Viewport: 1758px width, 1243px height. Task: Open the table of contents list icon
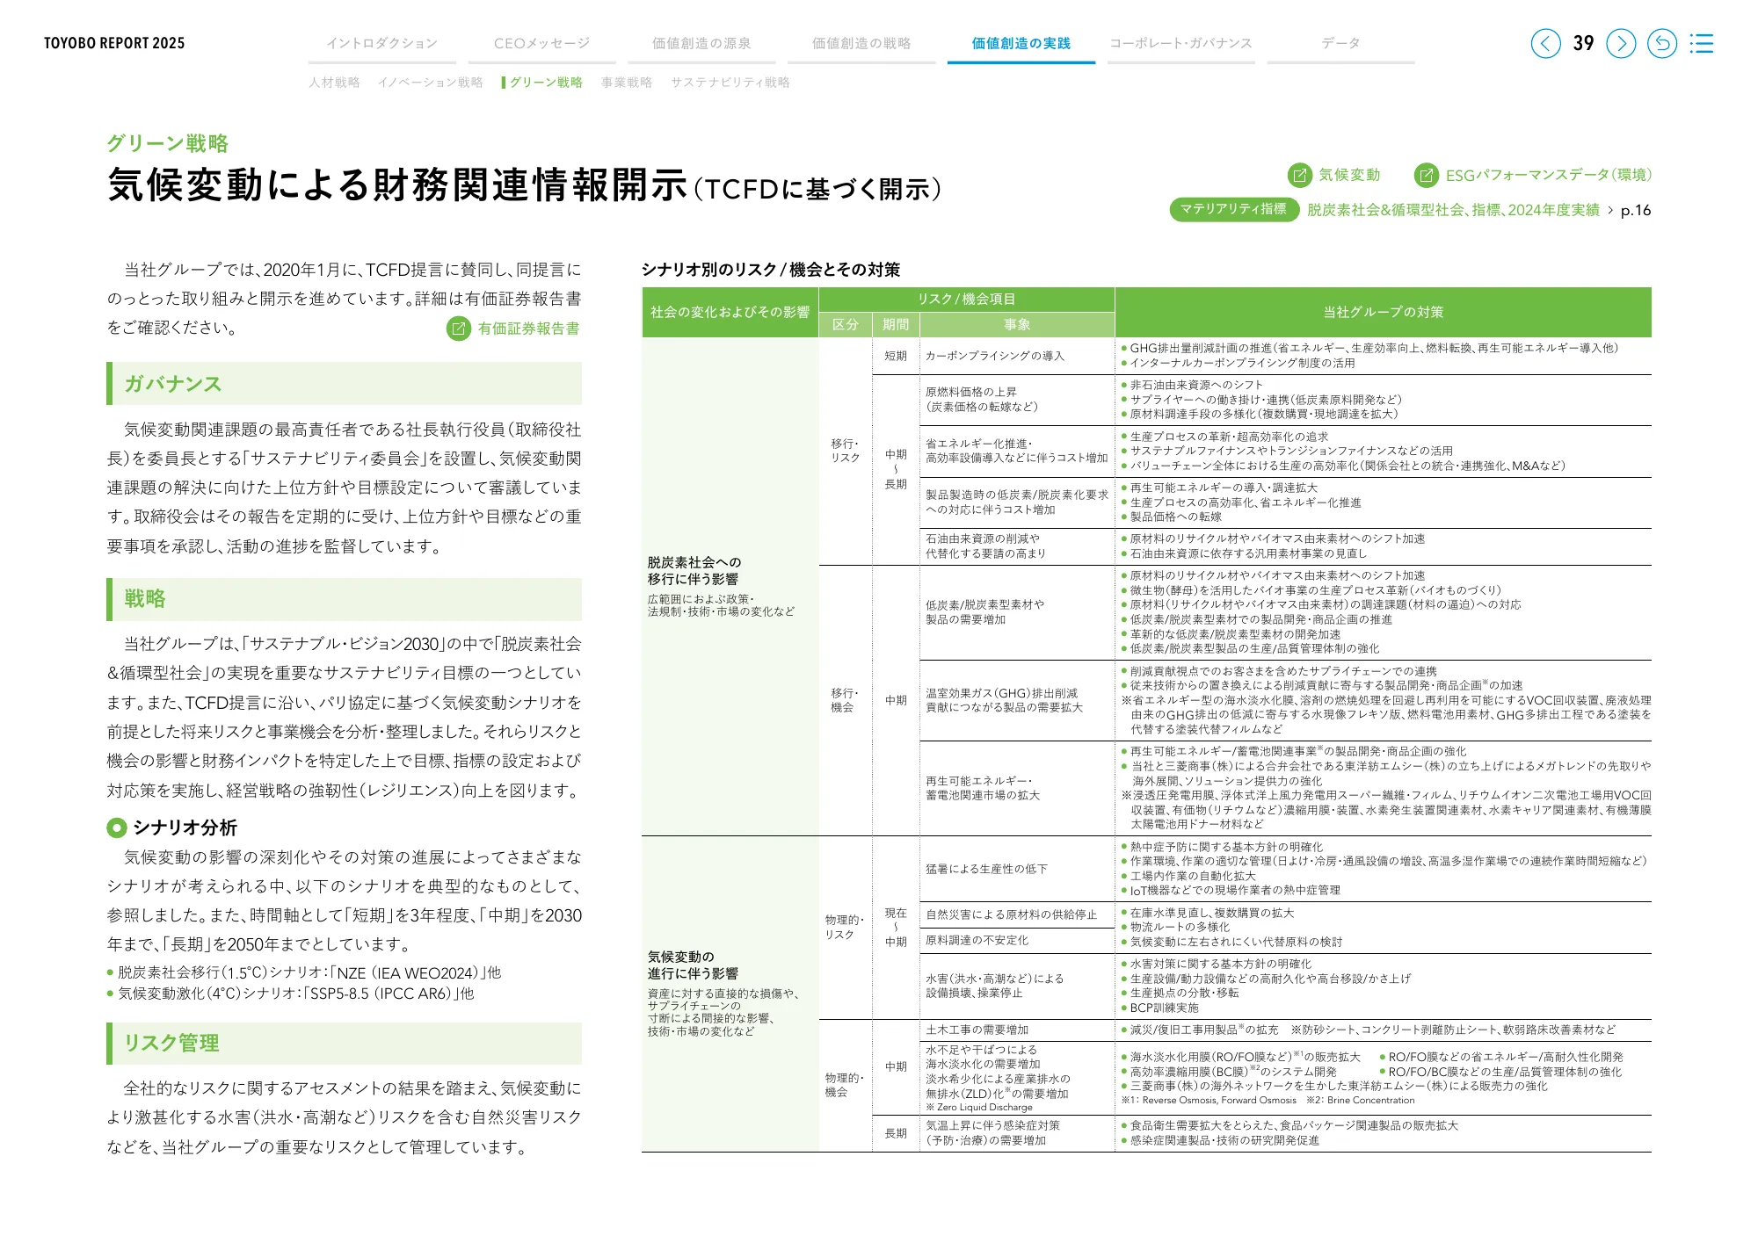point(1702,43)
